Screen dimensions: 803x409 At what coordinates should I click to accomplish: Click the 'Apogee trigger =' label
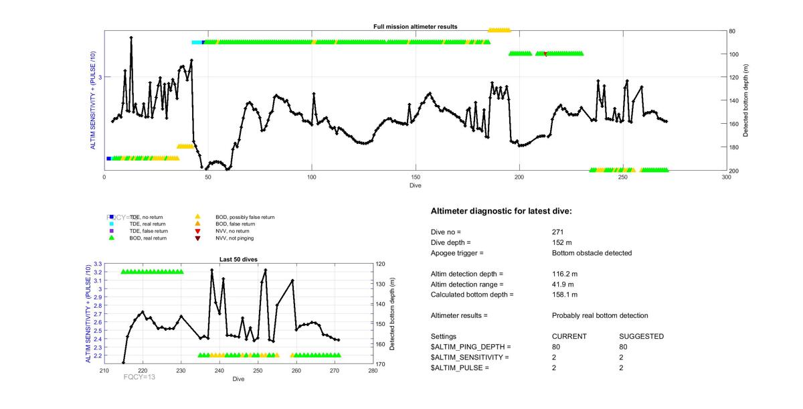[x=457, y=253]
